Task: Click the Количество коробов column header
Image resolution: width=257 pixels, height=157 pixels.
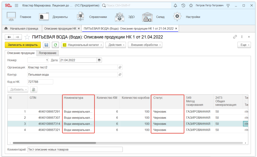Action: coord(135,101)
